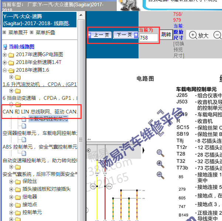Open CAN 和 LIN 总线联网 tree entry
The height and width of the screenshot is (221, 222).
[40, 112]
